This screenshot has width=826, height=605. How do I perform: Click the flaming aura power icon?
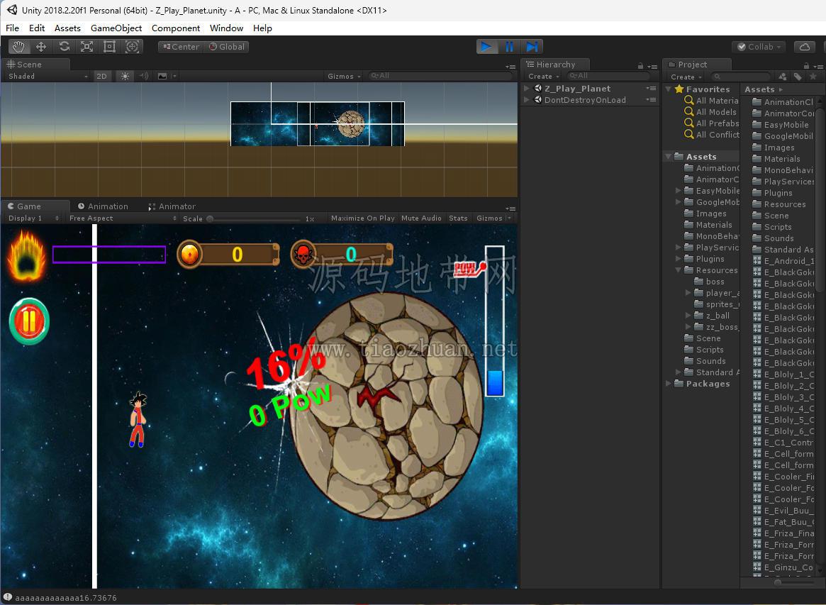[x=26, y=257]
